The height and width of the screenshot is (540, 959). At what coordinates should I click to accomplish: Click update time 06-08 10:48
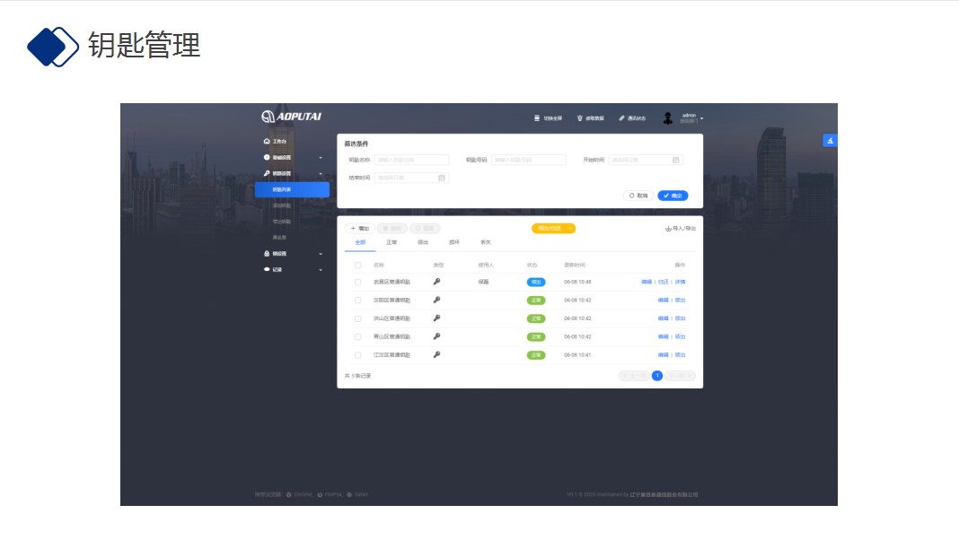click(x=577, y=283)
